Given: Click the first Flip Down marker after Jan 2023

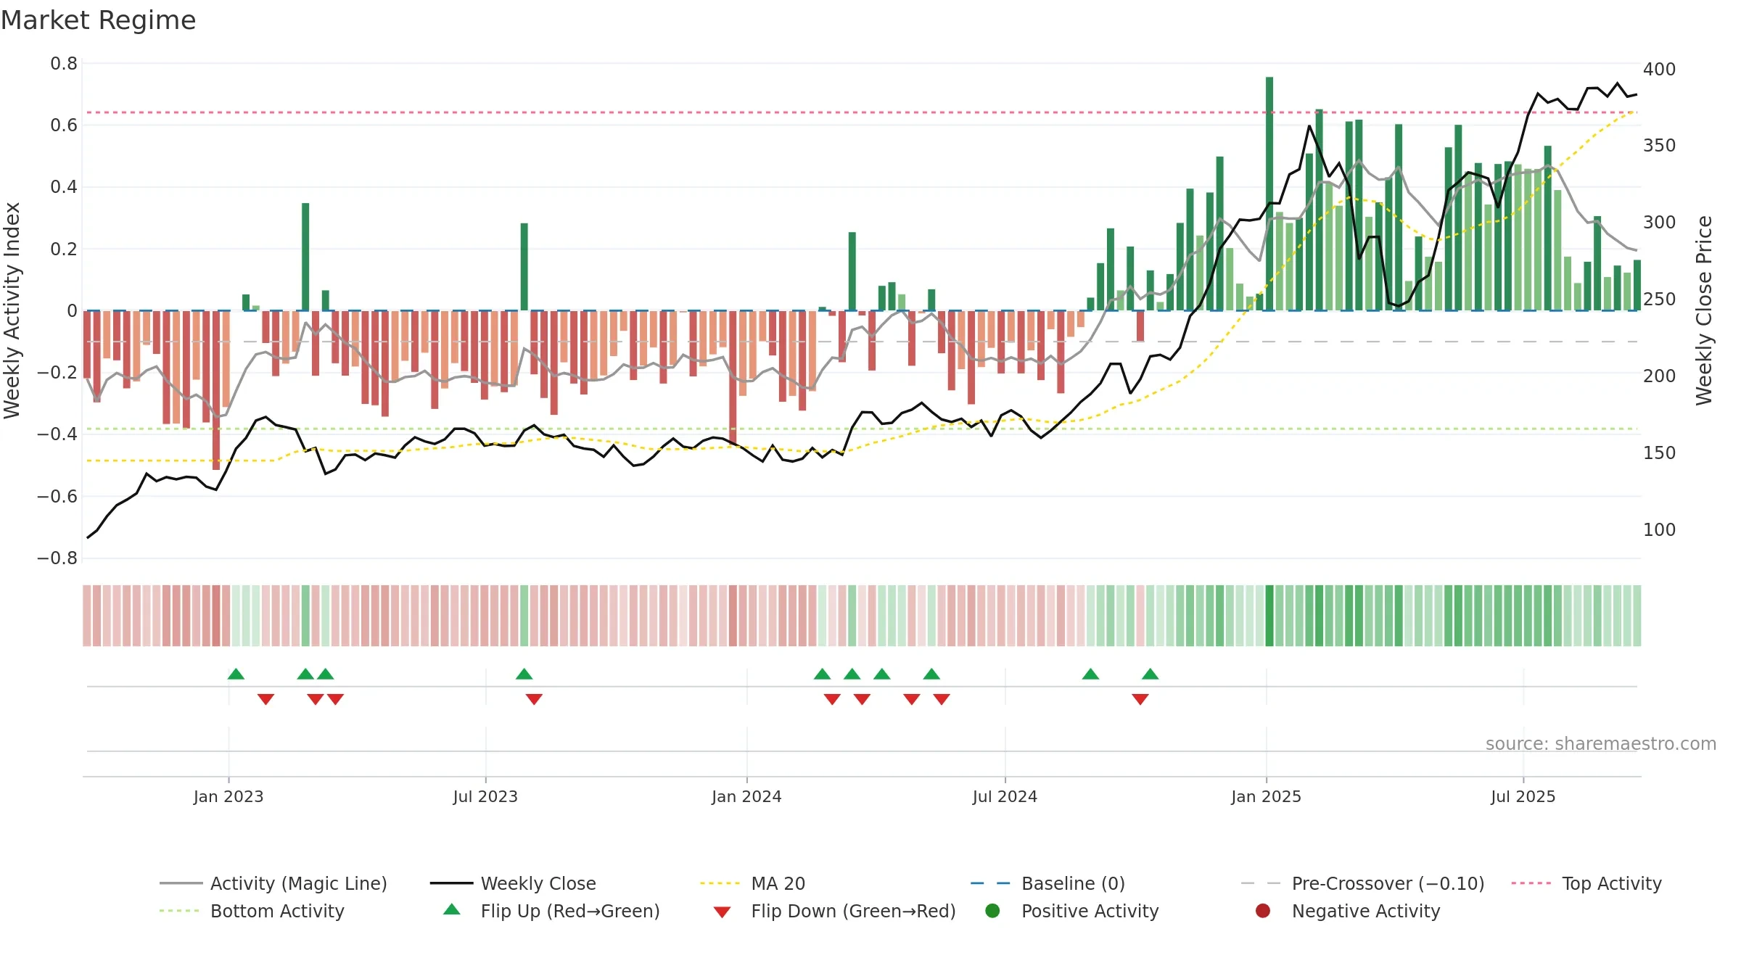Looking at the screenshot, I should tap(266, 699).
